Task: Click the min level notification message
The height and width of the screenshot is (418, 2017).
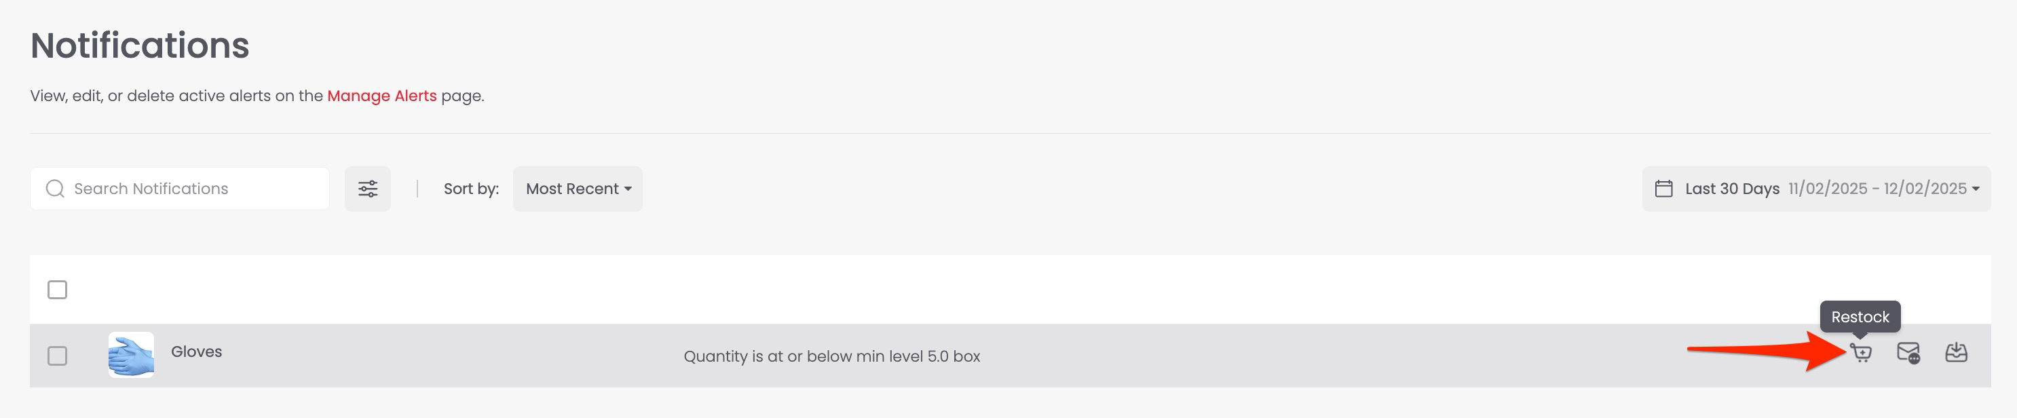Action: click(831, 356)
